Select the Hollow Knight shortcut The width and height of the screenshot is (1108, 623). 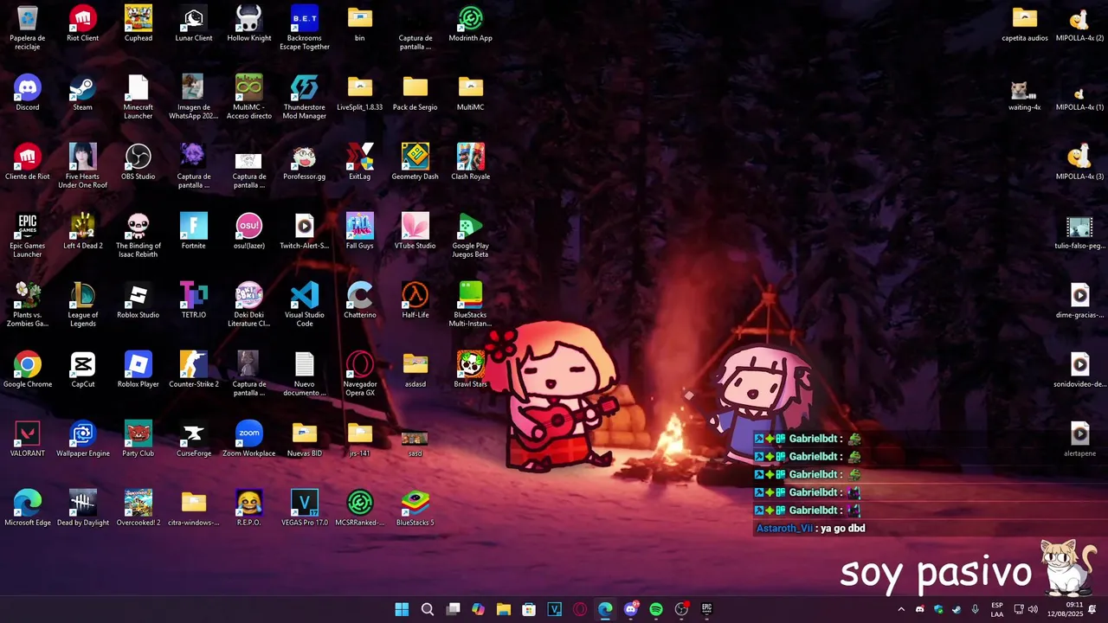coord(249,23)
